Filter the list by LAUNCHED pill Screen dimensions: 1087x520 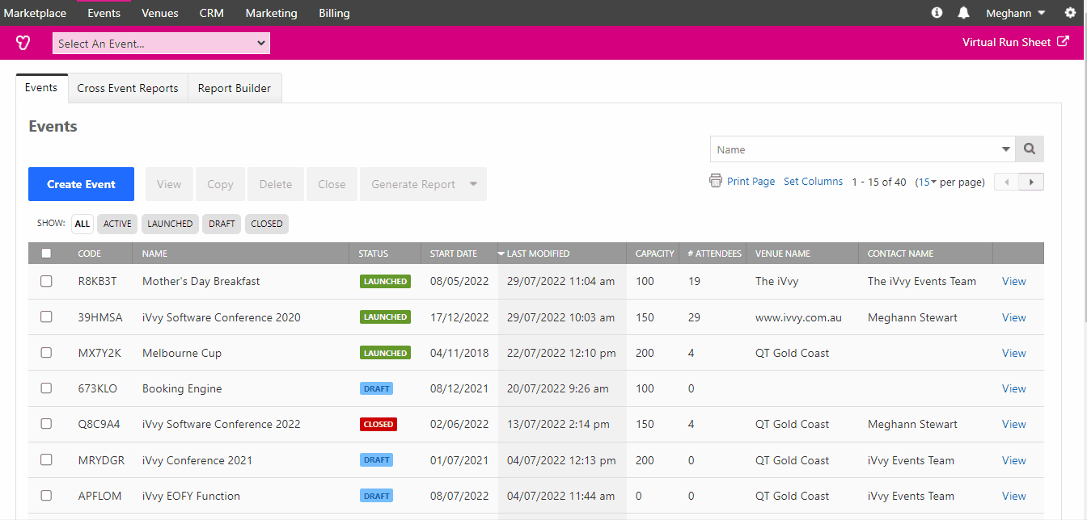(x=170, y=224)
